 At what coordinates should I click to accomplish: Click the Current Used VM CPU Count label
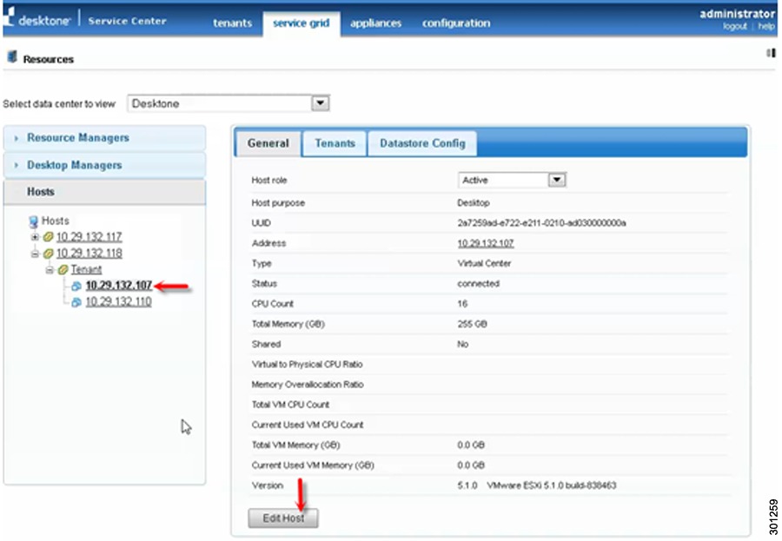click(x=308, y=425)
